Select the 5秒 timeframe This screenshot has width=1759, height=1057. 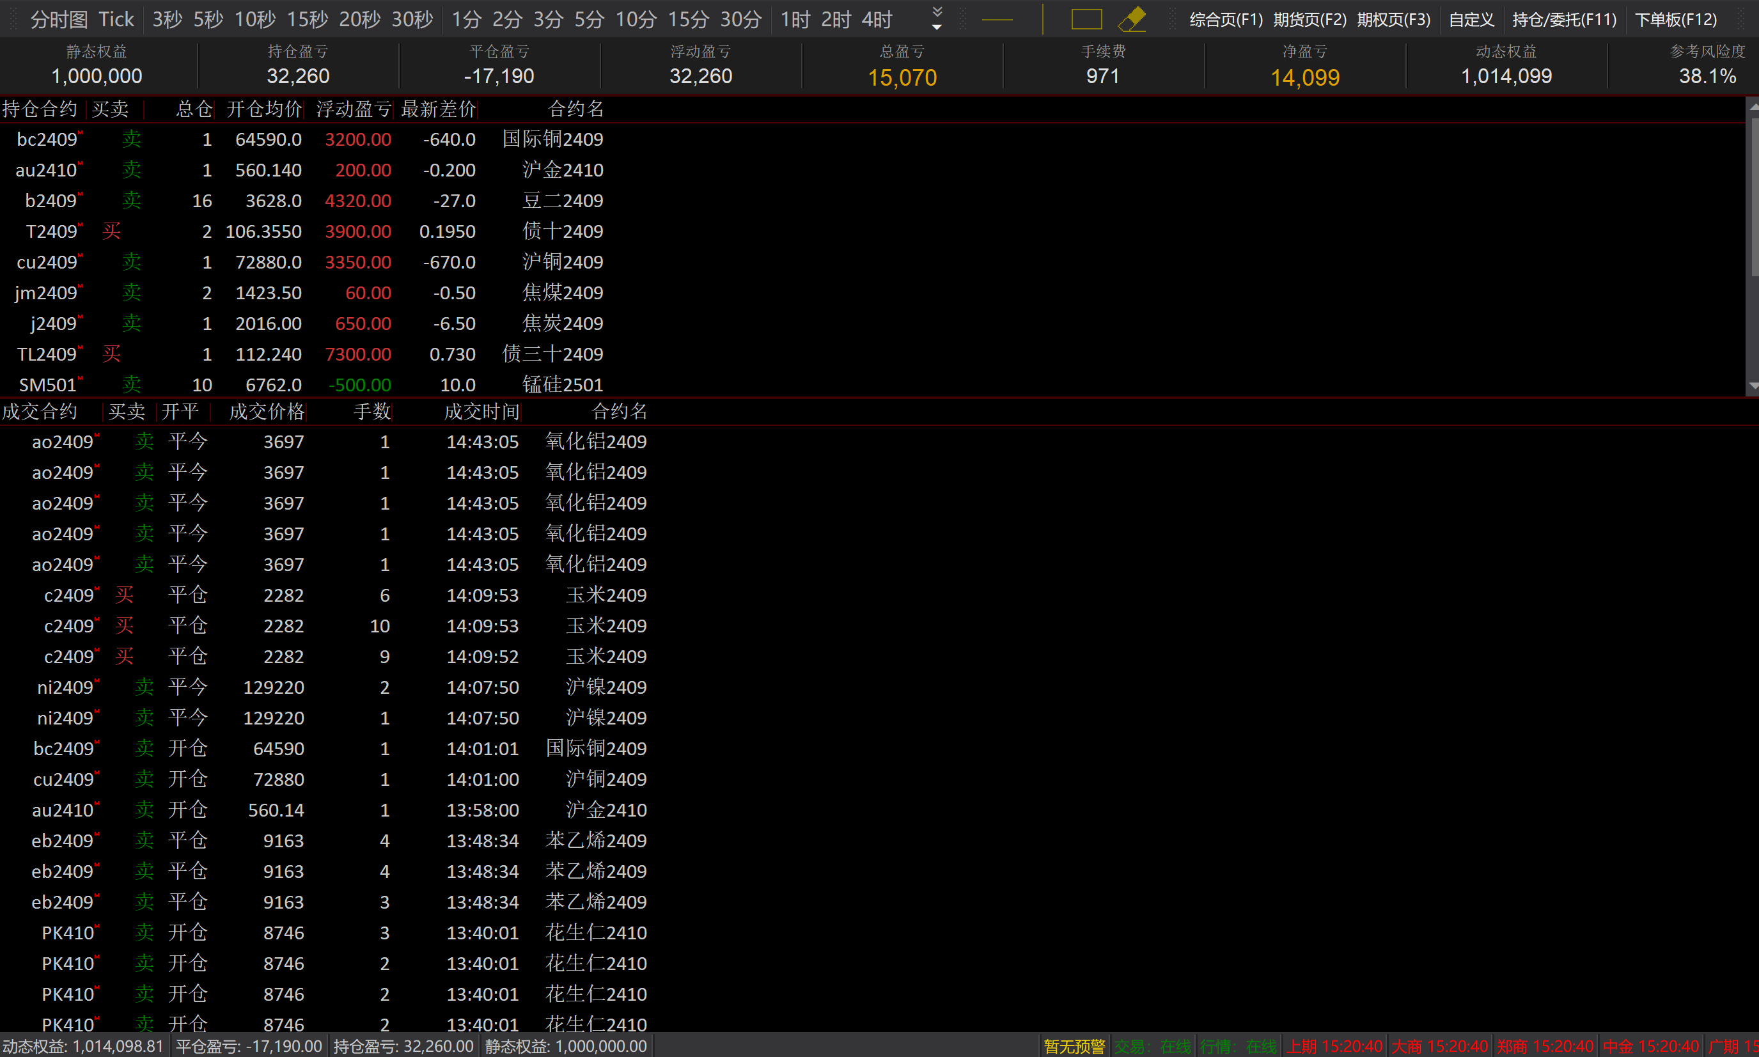pyautogui.click(x=208, y=19)
